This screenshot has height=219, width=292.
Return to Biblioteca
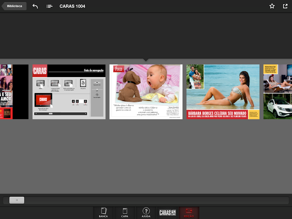[14, 6]
